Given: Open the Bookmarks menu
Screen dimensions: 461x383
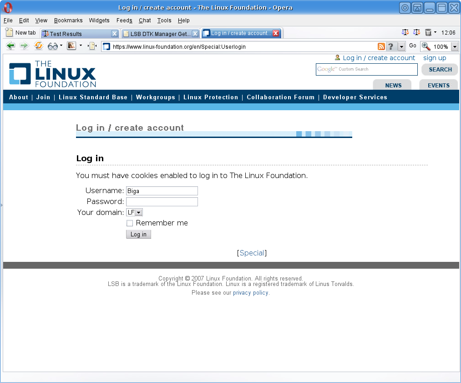Looking at the screenshot, I should (68, 20).
